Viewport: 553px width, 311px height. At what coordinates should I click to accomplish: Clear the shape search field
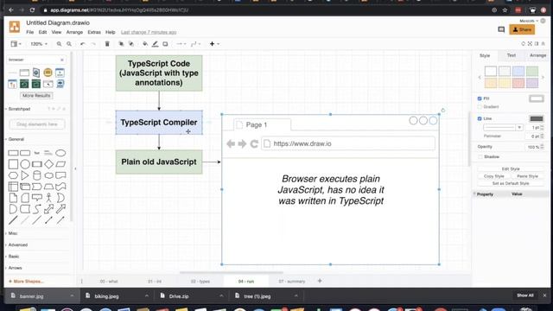tap(62, 60)
